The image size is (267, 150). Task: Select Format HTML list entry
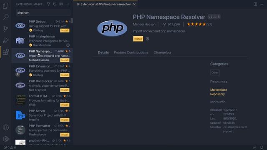(x=42, y=100)
